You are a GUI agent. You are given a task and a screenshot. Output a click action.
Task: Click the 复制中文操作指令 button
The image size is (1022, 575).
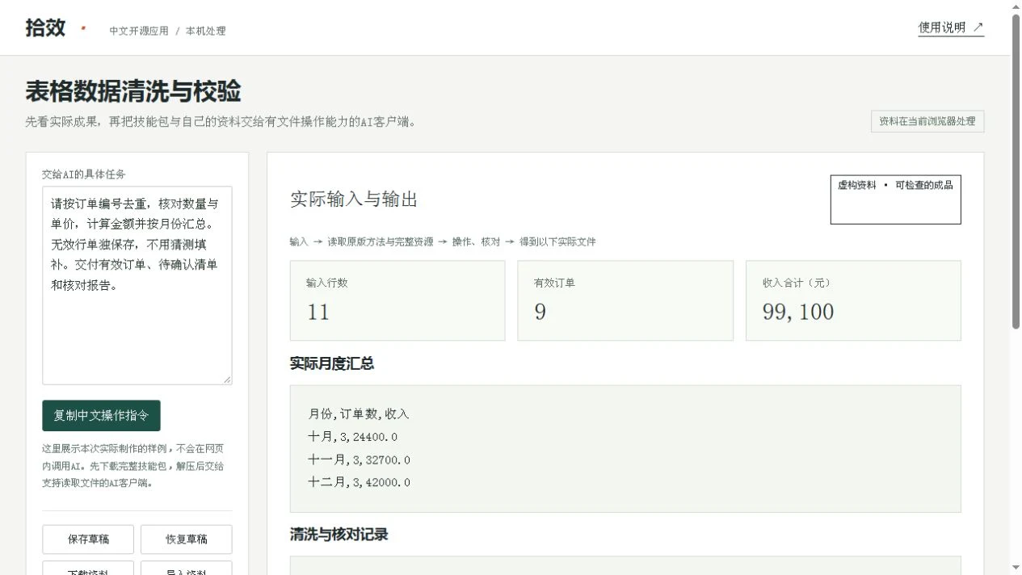[101, 416]
